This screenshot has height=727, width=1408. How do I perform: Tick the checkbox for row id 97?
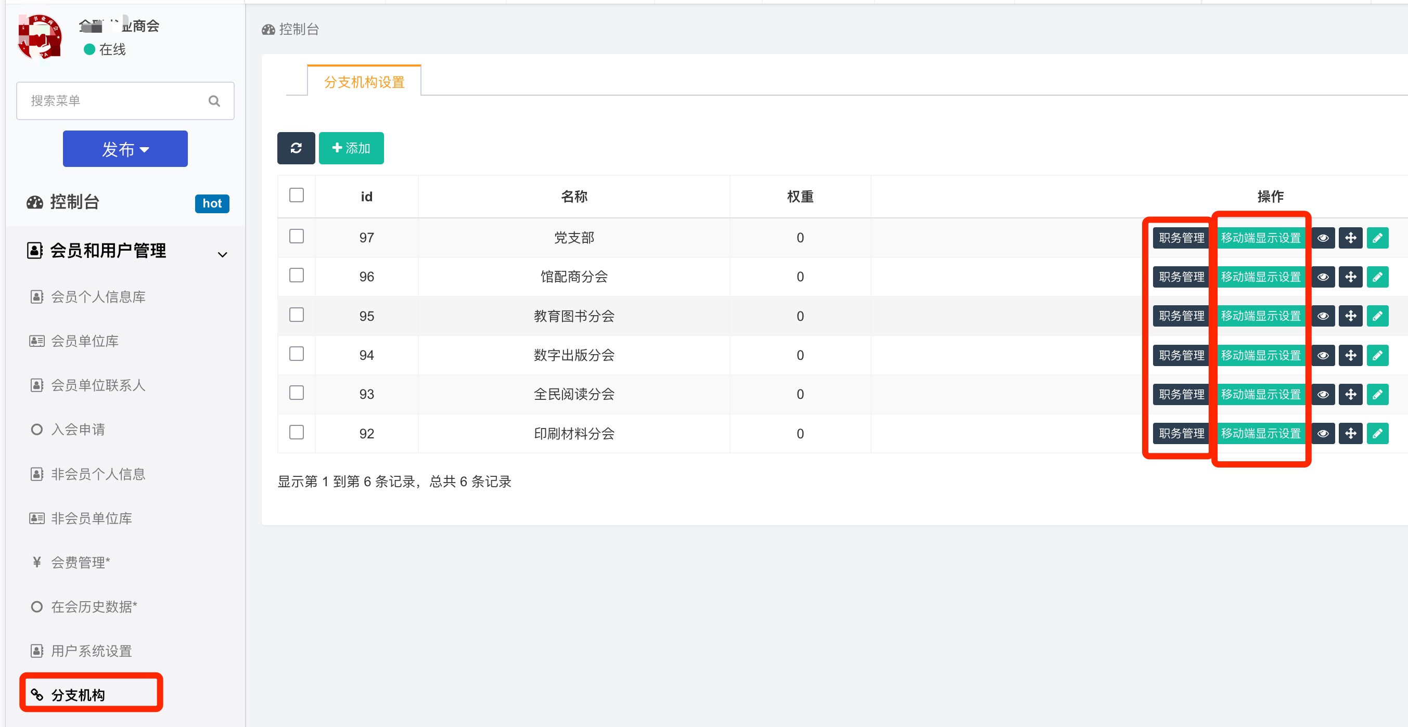tap(296, 237)
